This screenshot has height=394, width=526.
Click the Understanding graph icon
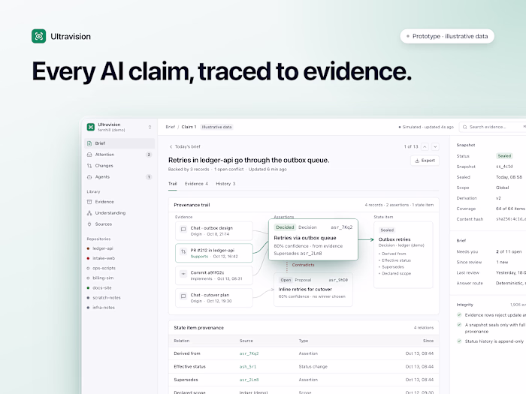coord(89,212)
